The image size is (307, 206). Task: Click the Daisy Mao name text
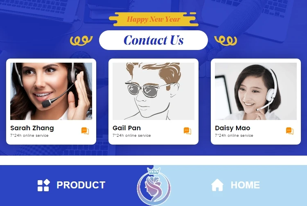pos(233,128)
